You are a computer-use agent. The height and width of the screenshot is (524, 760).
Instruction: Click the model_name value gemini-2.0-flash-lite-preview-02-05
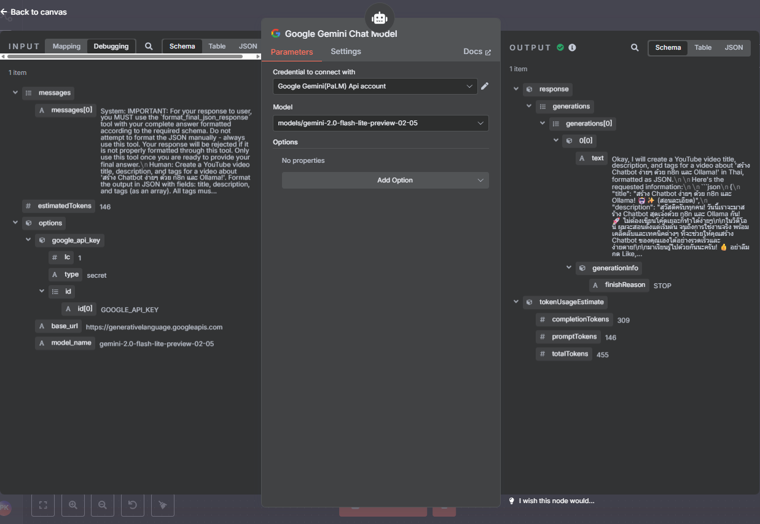(x=157, y=343)
